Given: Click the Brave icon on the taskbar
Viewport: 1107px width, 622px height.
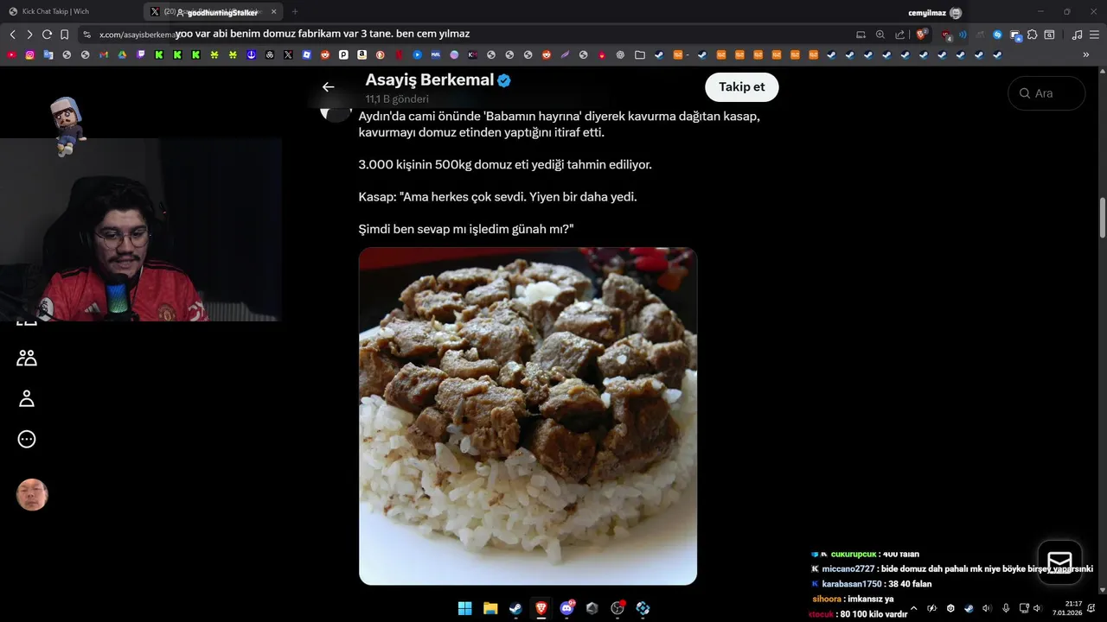Looking at the screenshot, I should 541,608.
